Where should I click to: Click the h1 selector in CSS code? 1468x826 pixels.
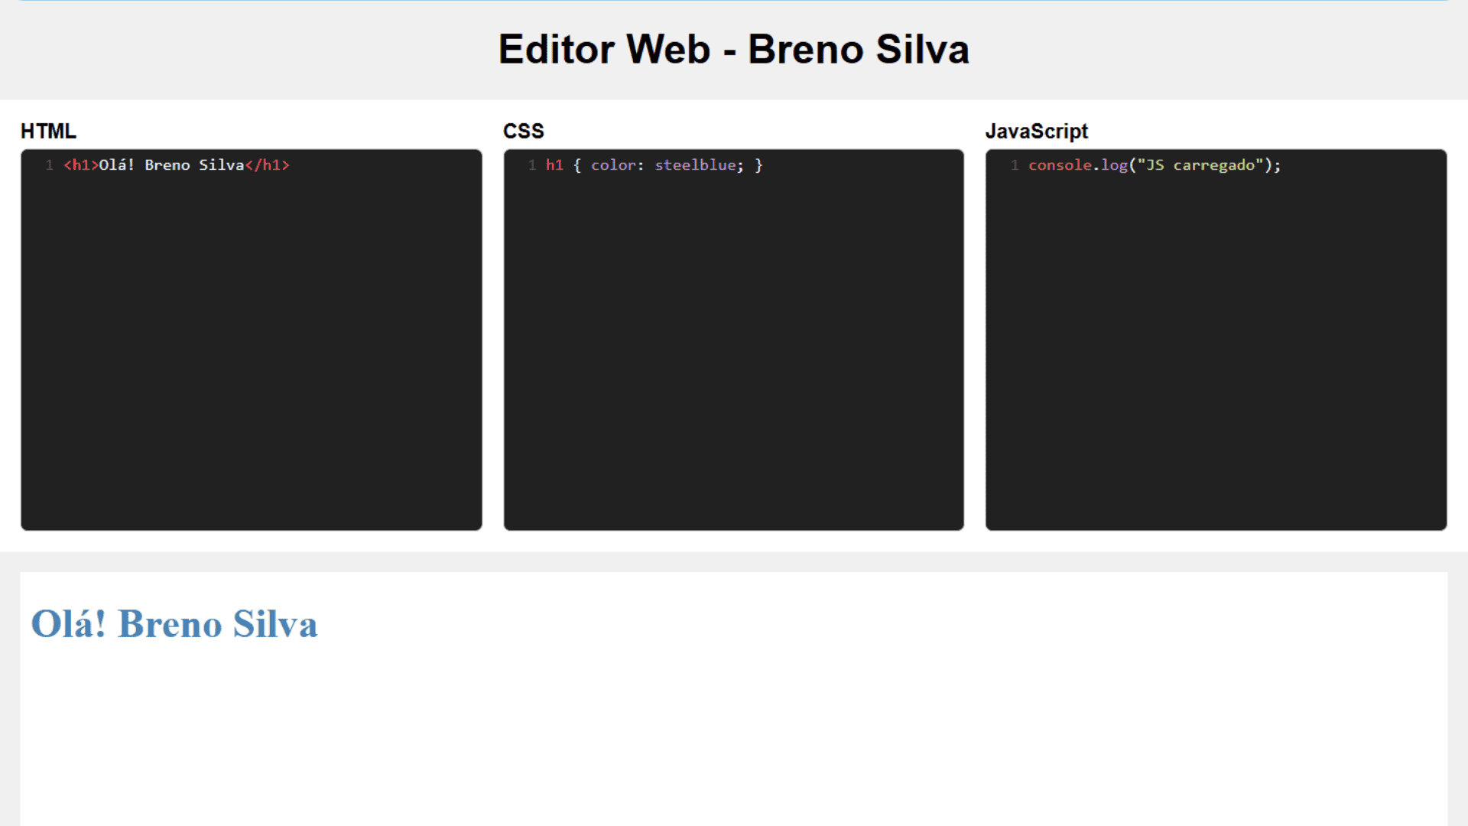pyautogui.click(x=554, y=165)
